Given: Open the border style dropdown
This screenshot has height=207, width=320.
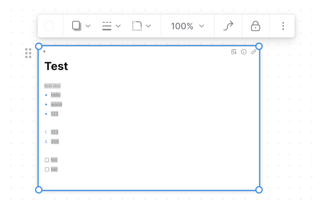Looking at the screenshot, I should tap(111, 26).
